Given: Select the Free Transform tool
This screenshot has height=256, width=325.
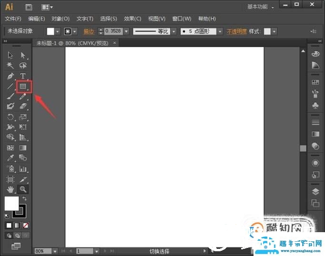Looking at the screenshot, I should [23, 127].
